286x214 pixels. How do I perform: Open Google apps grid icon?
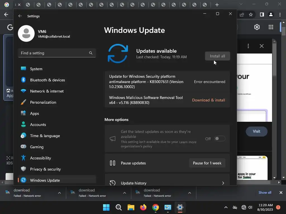(x=271, y=27)
